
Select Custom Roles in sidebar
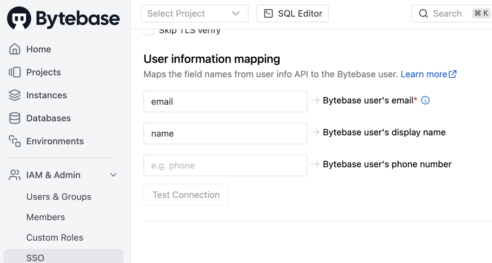pos(54,237)
